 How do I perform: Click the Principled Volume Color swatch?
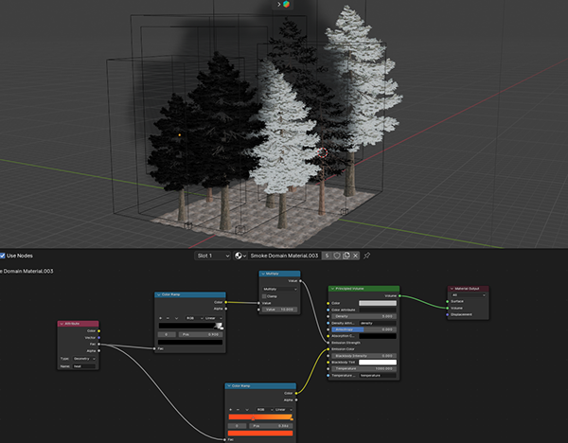pyautogui.click(x=377, y=303)
